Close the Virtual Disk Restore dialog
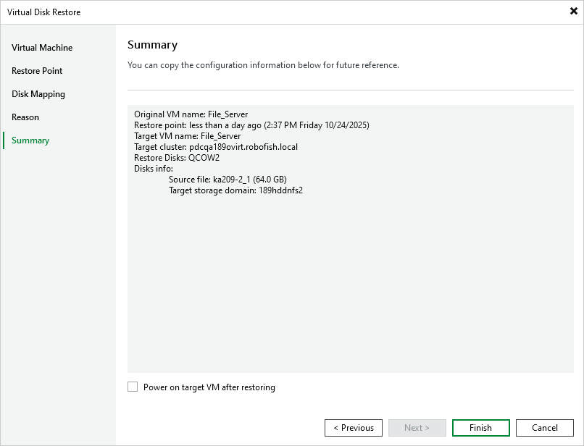Image resolution: width=584 pixels, height=446 pixels. [x=573, y=12]
